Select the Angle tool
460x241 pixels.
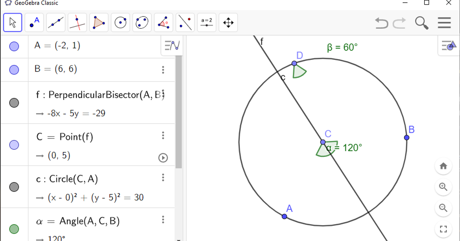pyautogui.click(x=164, y=23)
